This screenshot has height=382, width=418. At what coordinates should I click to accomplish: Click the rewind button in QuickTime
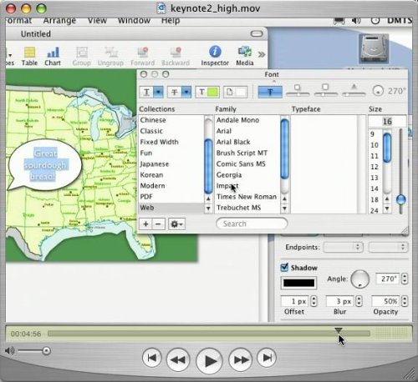coord(178,360)
